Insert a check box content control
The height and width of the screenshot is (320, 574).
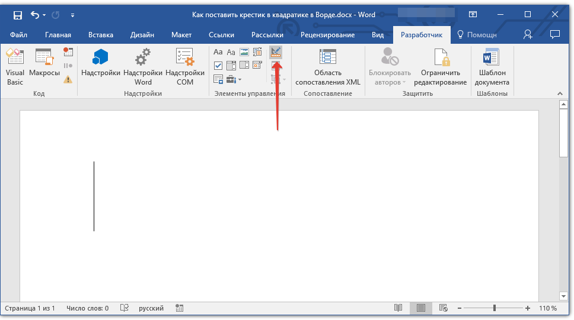(x=218, y=66)
